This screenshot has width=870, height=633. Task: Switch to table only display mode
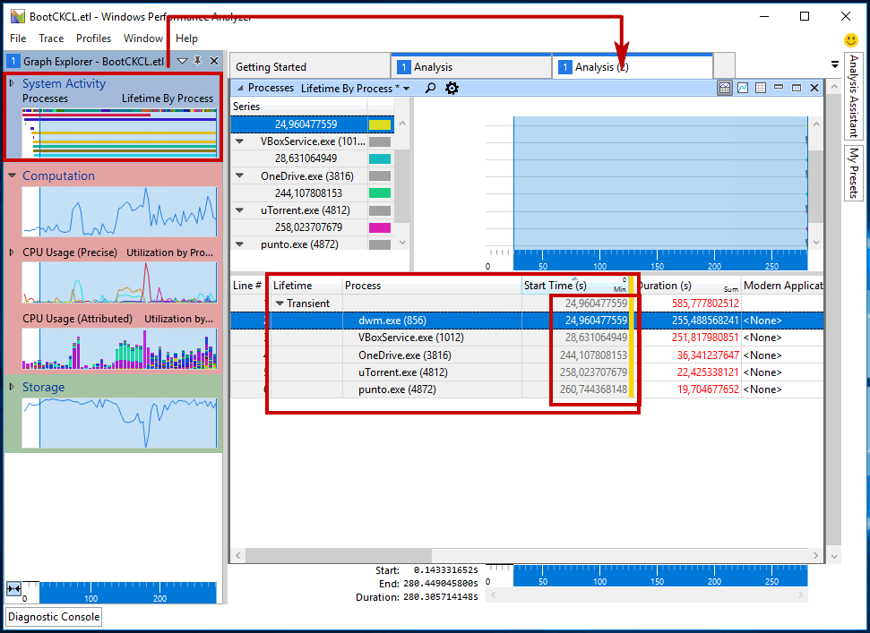[x=761, y=88]
